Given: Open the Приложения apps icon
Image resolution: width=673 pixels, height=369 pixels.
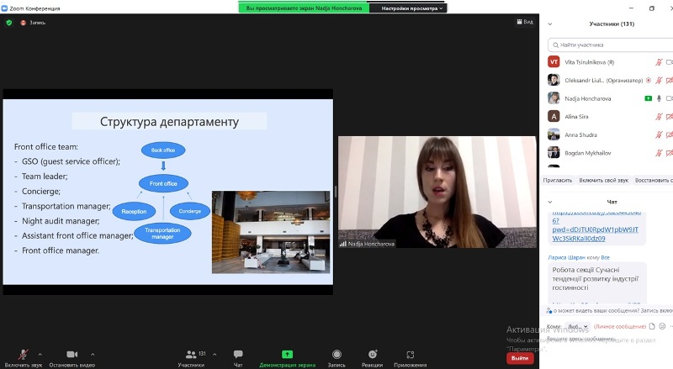Looking at the screenshot, I should click(410, 355).
